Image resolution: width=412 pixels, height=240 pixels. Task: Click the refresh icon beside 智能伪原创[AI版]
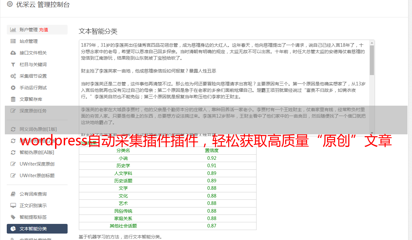(13, 152)
